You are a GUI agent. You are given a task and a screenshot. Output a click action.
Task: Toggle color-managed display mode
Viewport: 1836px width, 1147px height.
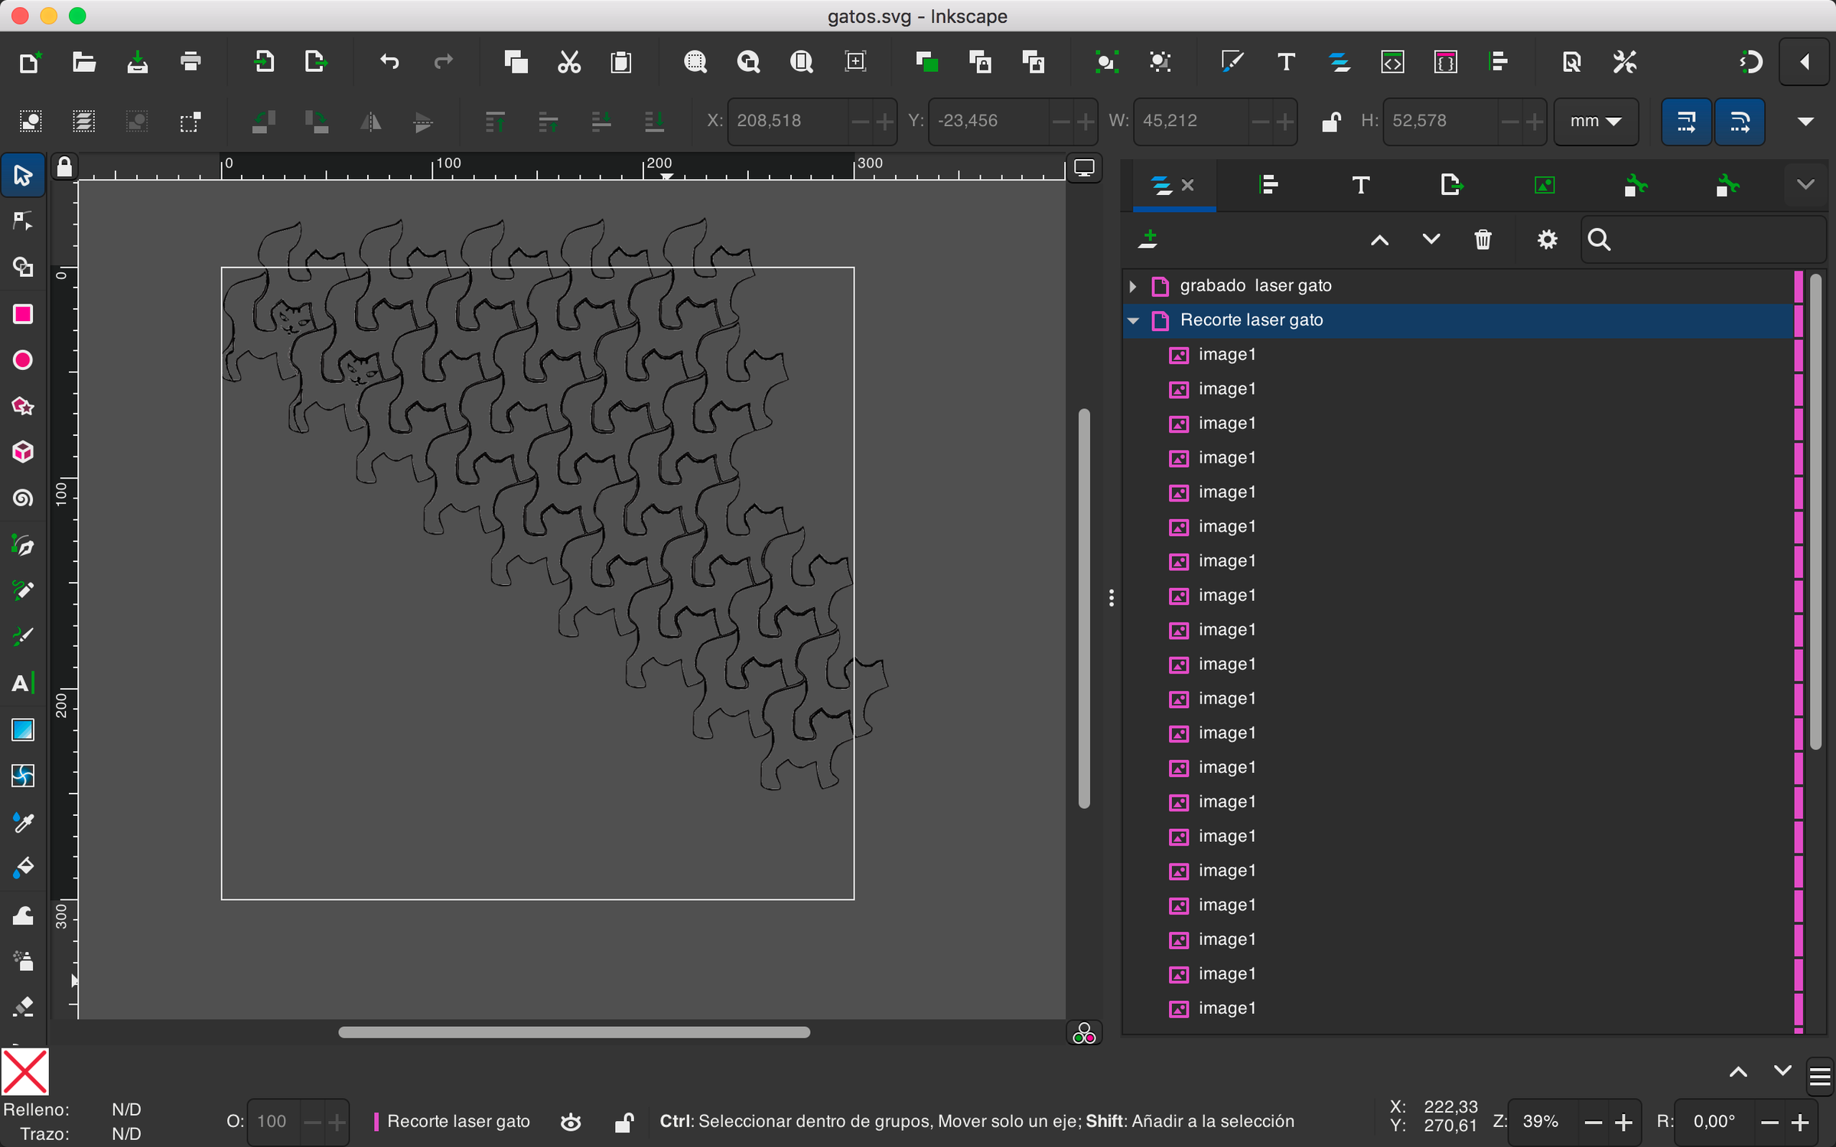[x=1084, y=1035]
